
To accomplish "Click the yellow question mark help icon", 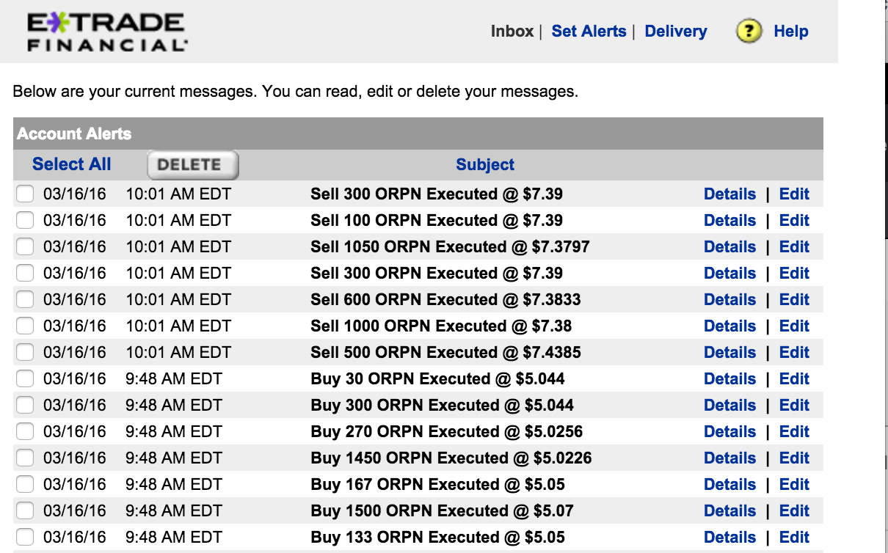I will click(749, 32).
